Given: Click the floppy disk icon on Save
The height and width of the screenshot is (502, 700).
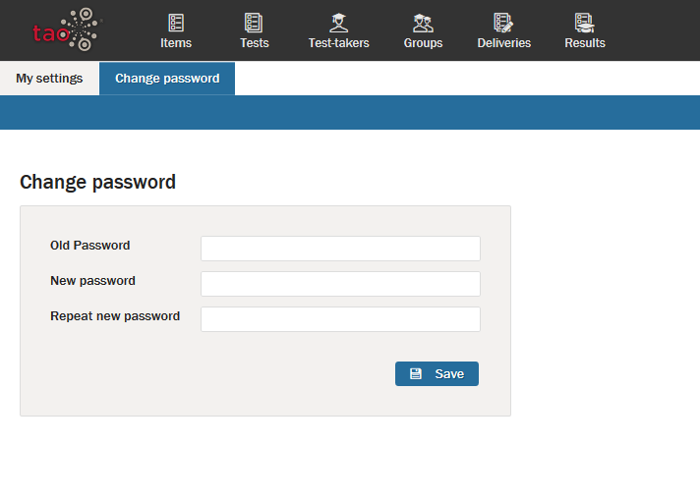Looking at the screenshot, I should 416,374.
